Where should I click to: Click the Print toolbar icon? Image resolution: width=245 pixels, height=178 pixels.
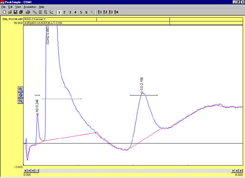28,12
